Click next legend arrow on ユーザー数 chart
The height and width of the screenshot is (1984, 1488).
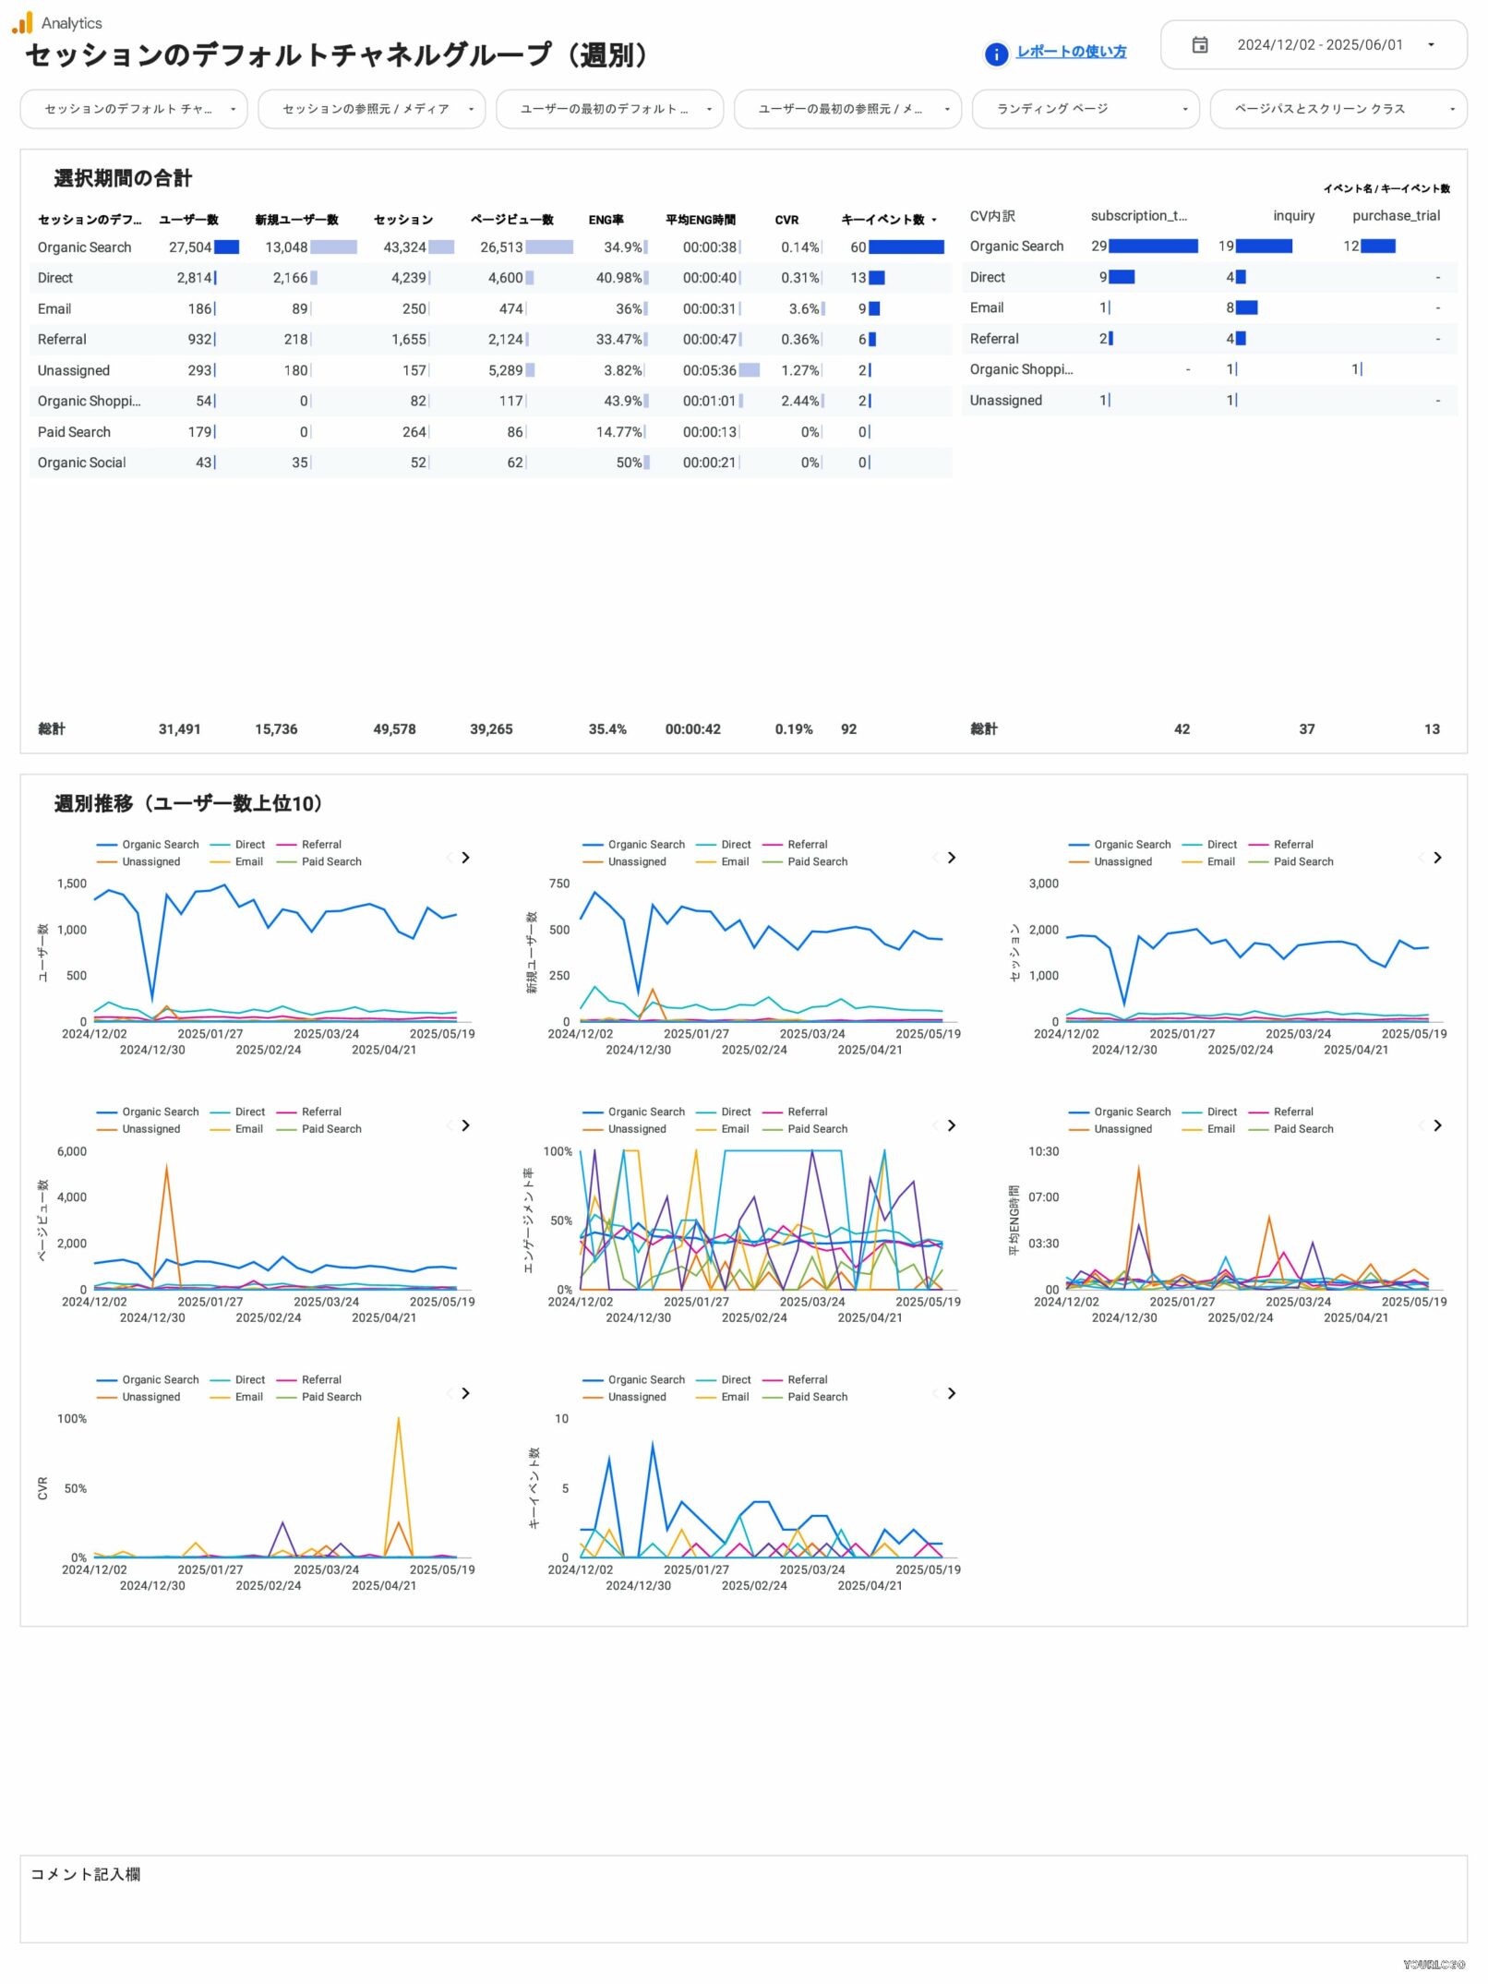[x=465, y=858]
